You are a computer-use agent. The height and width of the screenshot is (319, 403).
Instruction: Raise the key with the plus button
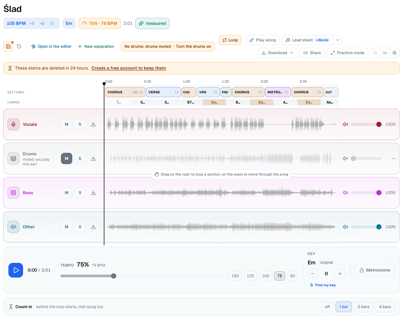point(340,274)
